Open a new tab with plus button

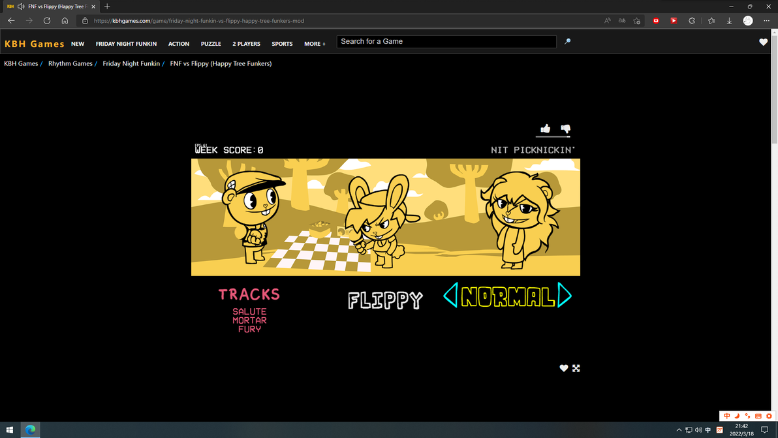point(107,7)
